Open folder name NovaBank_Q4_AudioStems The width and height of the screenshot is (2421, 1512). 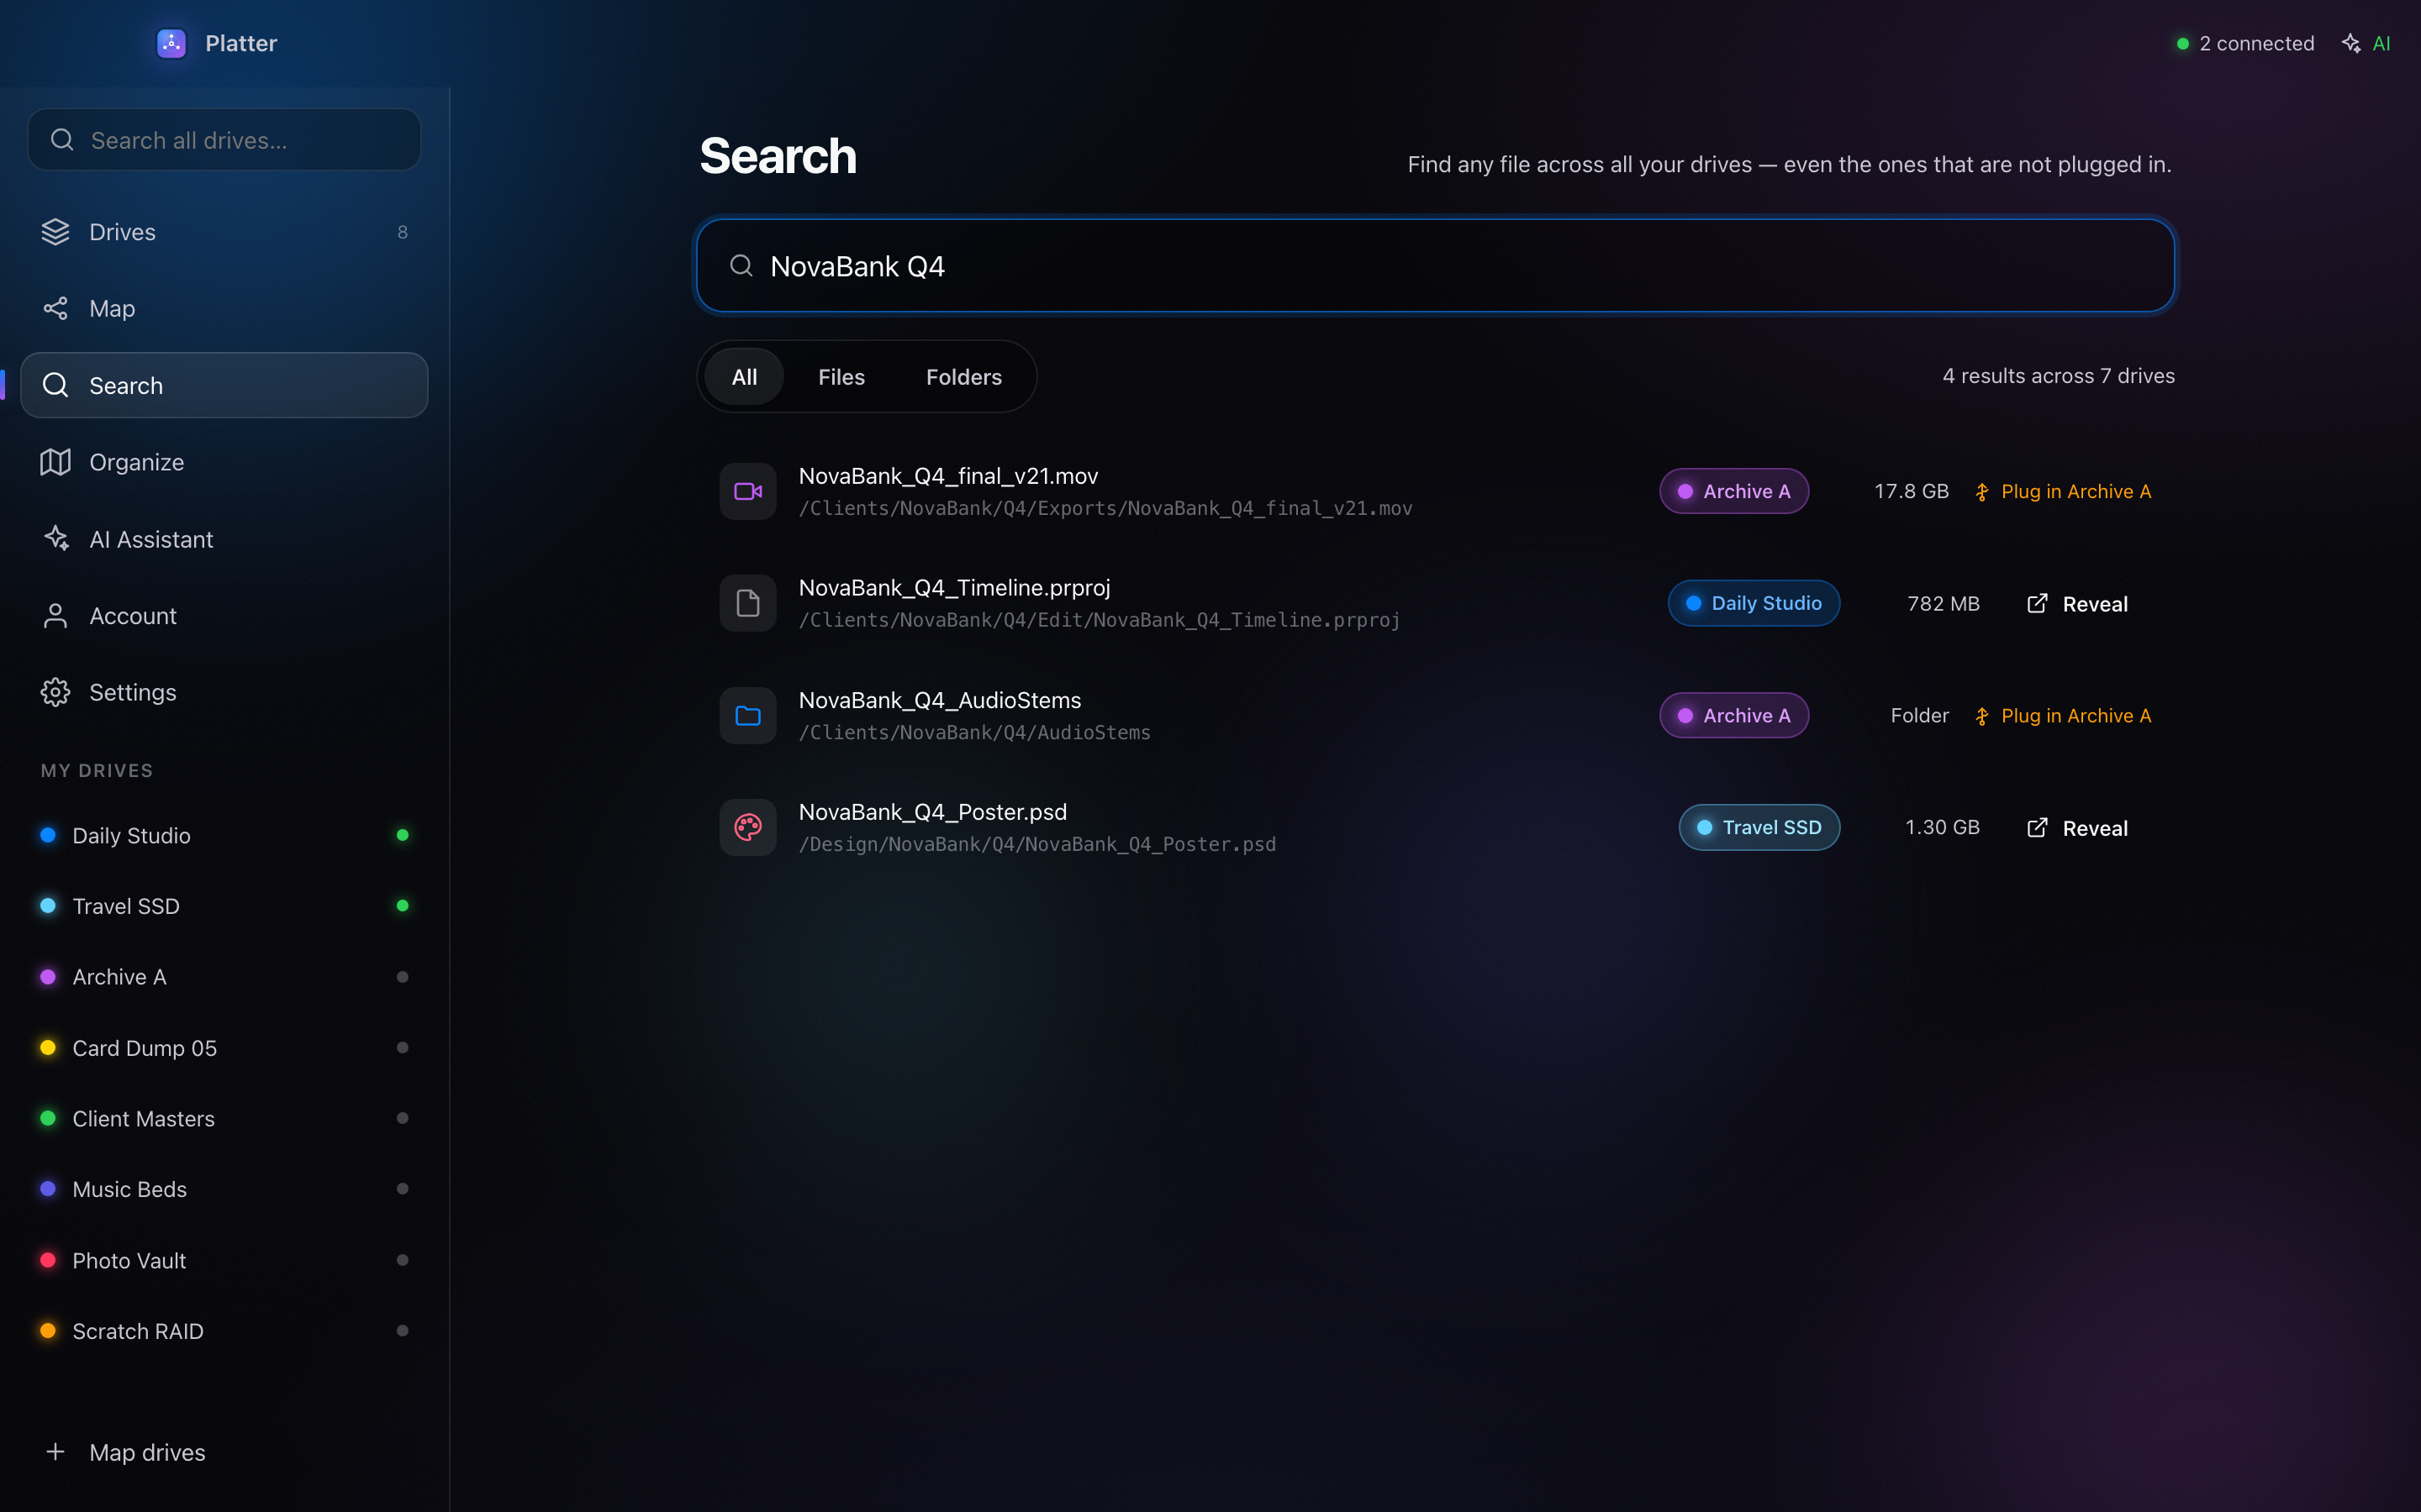click(x=939, y=700)
